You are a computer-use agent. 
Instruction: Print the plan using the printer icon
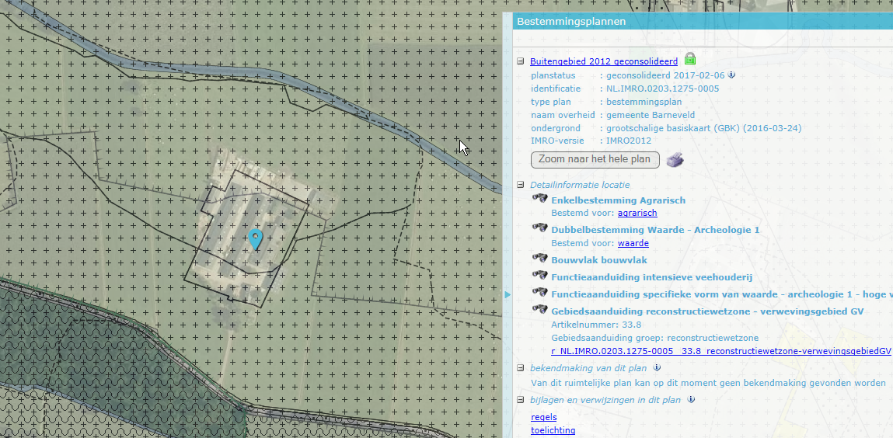coord(675,160)
